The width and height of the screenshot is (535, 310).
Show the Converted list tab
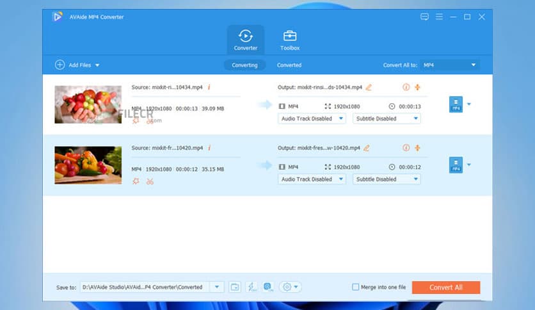(289, 65)
